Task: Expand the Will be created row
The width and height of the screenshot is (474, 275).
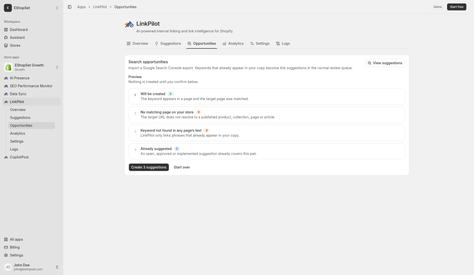Action: (267, 96)
